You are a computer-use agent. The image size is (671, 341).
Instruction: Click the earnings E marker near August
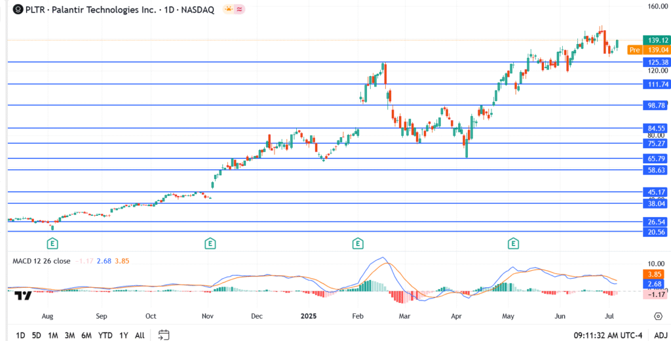(52, 243)
